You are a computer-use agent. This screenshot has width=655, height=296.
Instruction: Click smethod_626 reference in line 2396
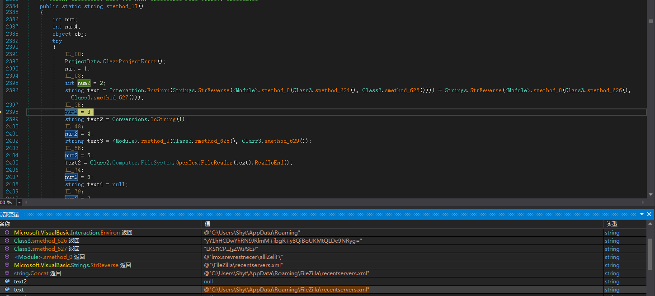605,90
